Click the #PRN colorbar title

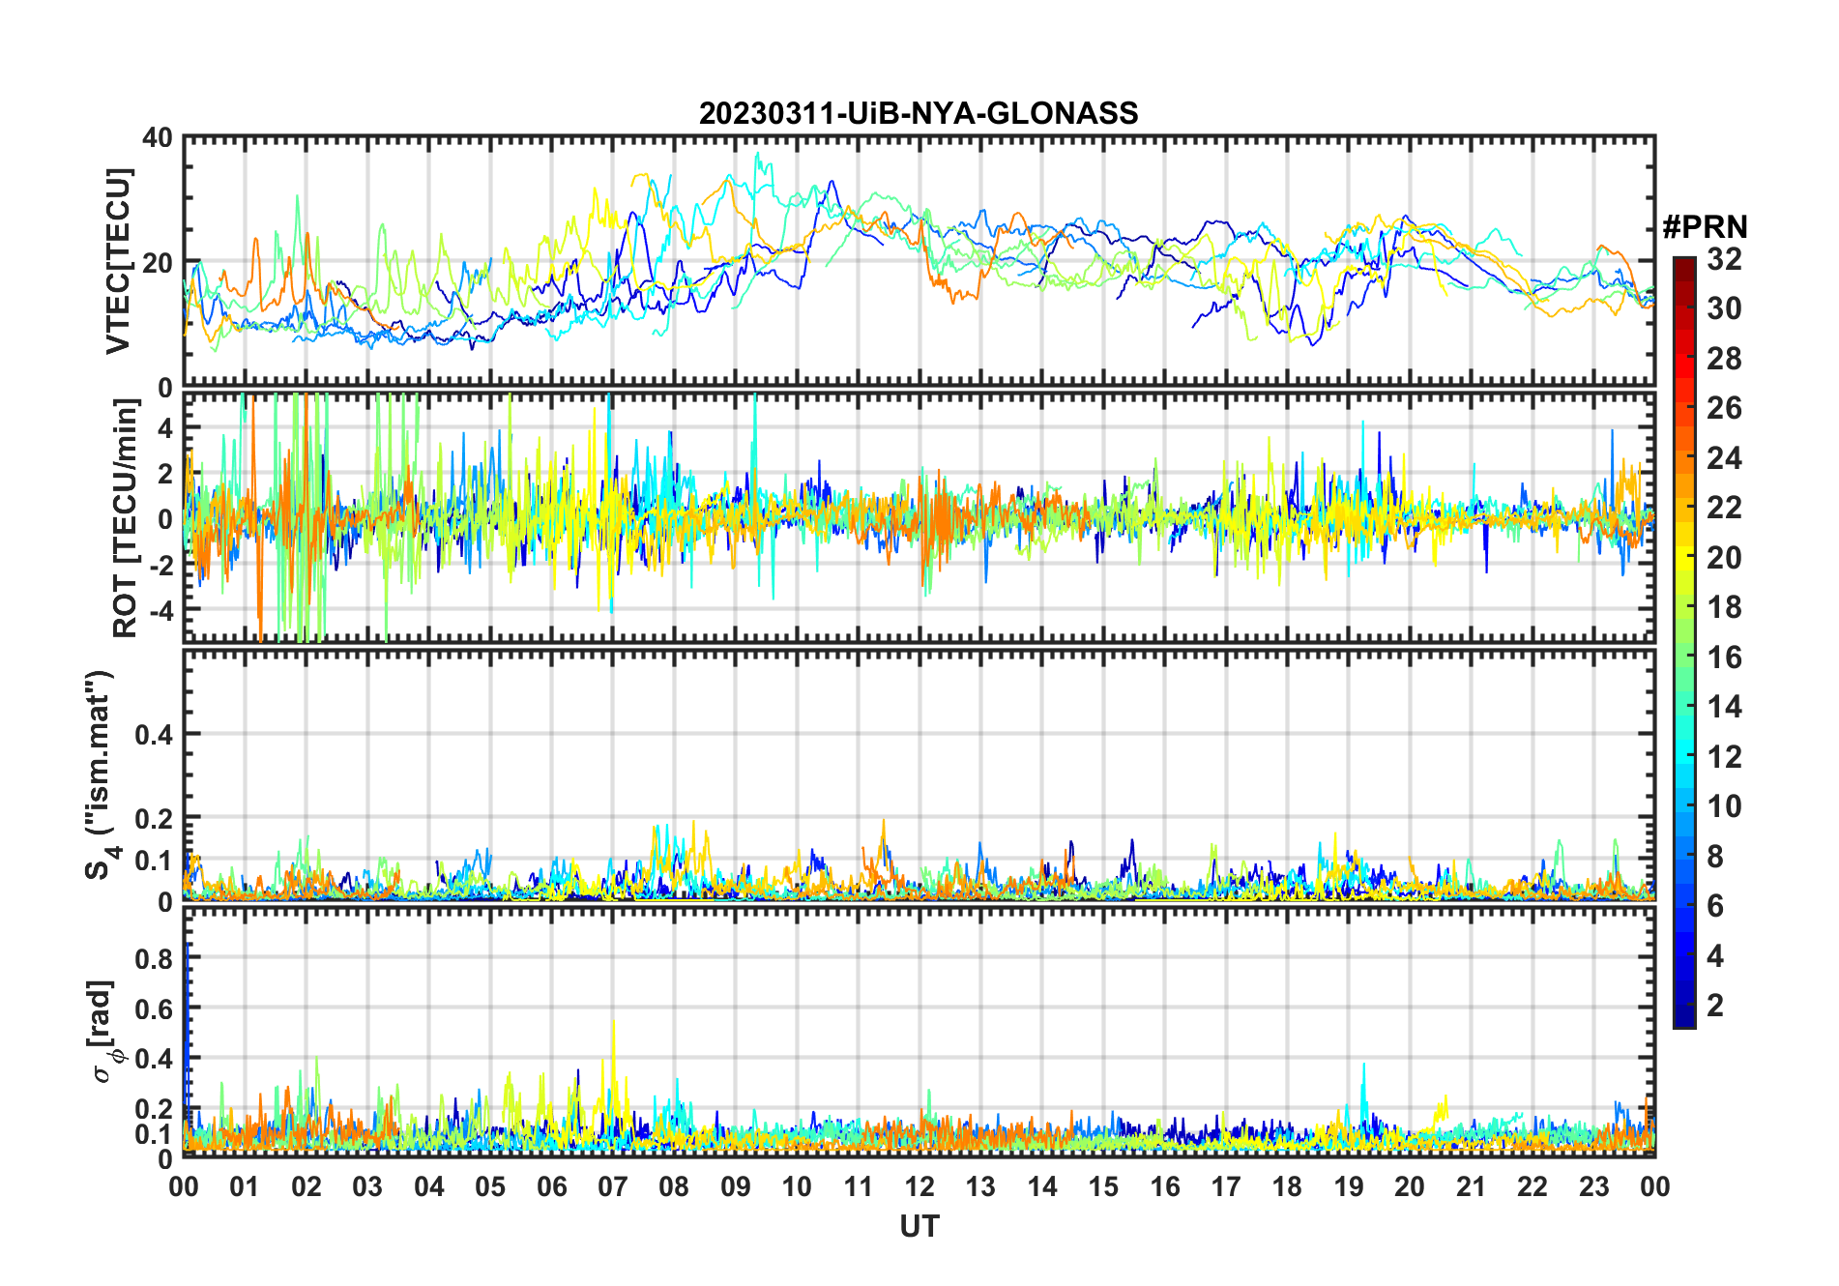(1705, 227)
